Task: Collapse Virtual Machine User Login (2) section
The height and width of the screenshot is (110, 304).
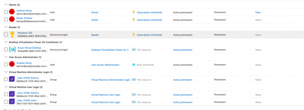Action: (6, 87)
